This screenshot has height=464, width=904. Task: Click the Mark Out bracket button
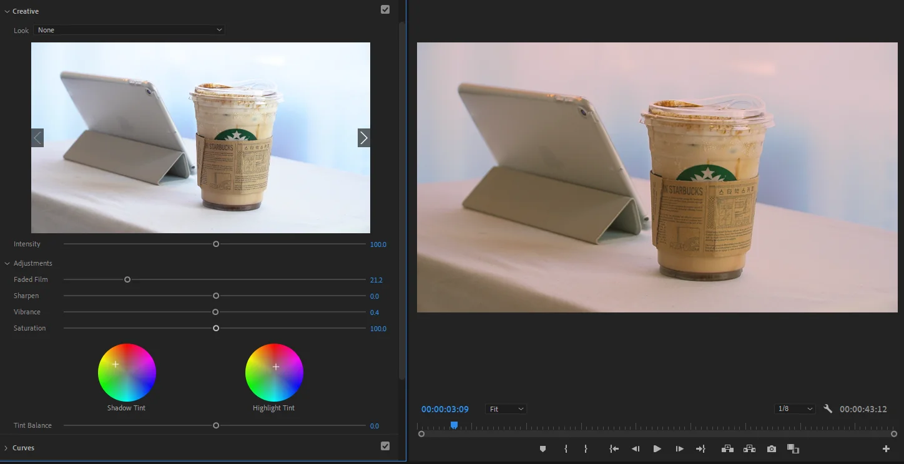click(586, 448)
